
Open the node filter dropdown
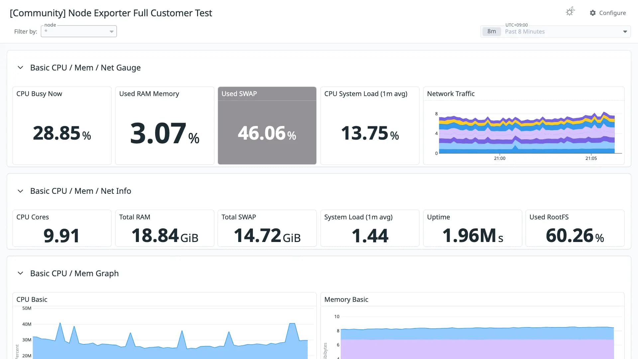(x=79, y=31)
